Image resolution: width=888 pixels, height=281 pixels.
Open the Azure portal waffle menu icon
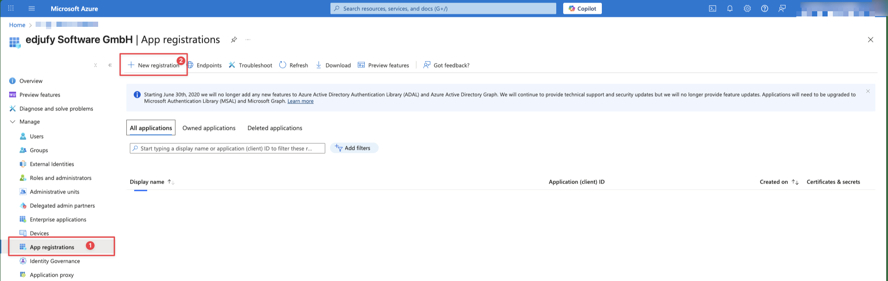coord(11,8)
